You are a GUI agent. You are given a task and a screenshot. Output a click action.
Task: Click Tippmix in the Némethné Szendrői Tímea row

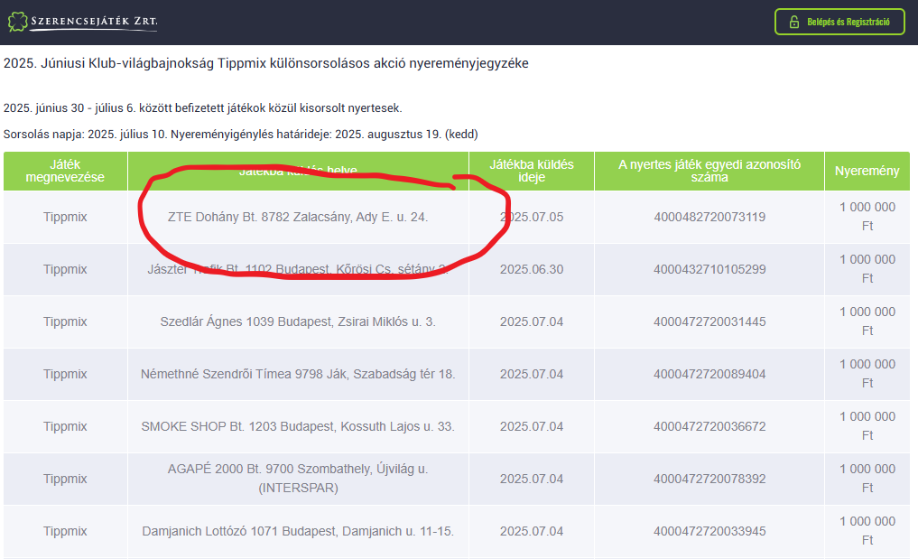point(65,374)
